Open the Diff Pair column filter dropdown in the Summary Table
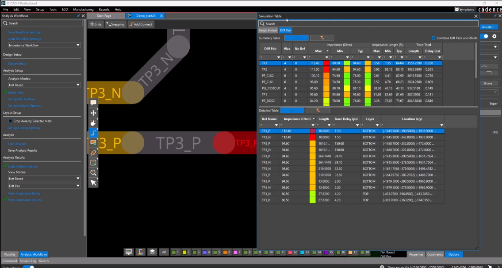The height and width of the screenshot is (268, 502). click(279, 57)
